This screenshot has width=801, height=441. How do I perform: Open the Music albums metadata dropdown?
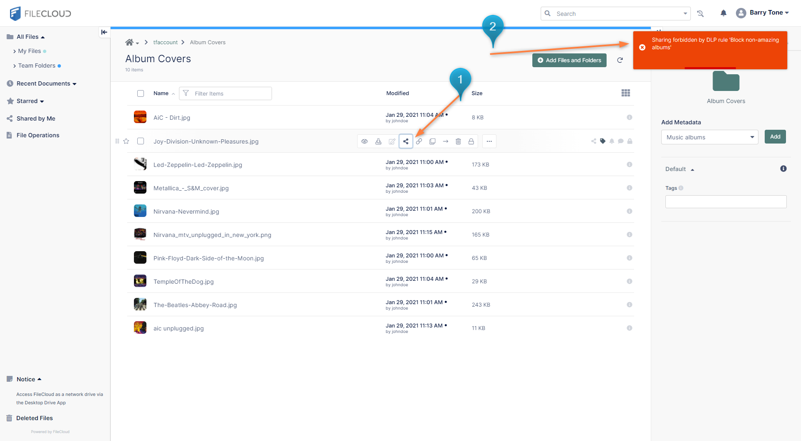click(710, 137)
